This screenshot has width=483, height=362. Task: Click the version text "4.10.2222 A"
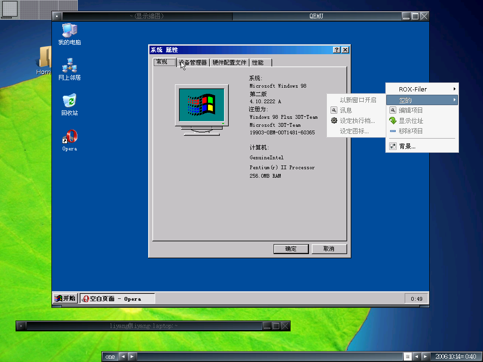(x=265, y=101)
